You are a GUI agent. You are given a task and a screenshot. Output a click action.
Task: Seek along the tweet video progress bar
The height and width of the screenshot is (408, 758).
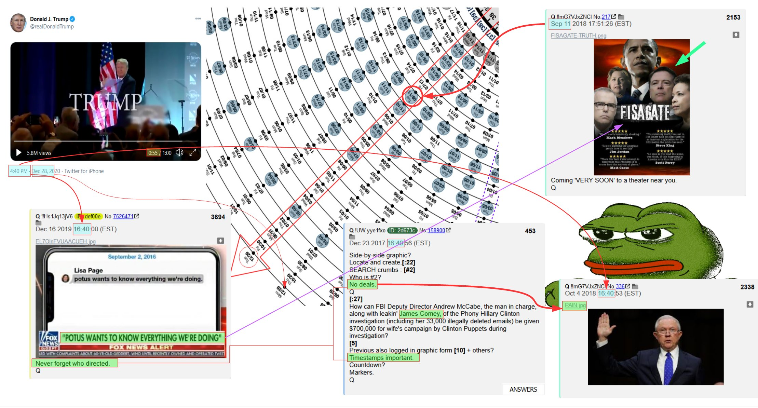(105, 141)
